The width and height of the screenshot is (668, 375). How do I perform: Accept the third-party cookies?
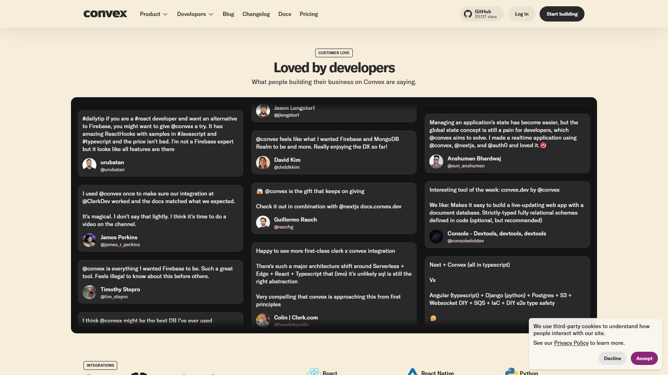tap(644, 358)
